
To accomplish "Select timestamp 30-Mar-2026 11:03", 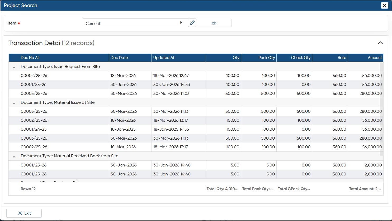I will (x=171, y=94).
